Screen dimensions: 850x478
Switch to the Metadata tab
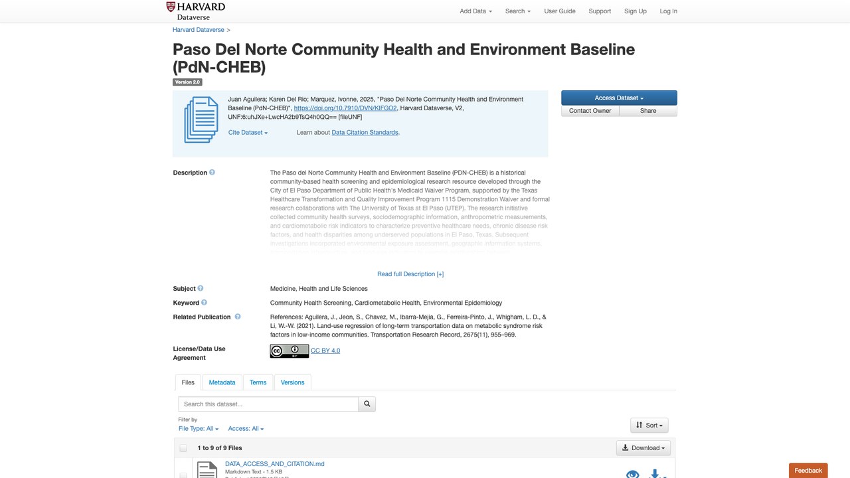pyautogui.click(x=222, y=382)
